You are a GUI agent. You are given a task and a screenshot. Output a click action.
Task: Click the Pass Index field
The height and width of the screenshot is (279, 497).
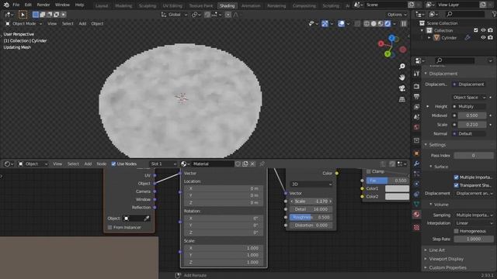(474, 155)
